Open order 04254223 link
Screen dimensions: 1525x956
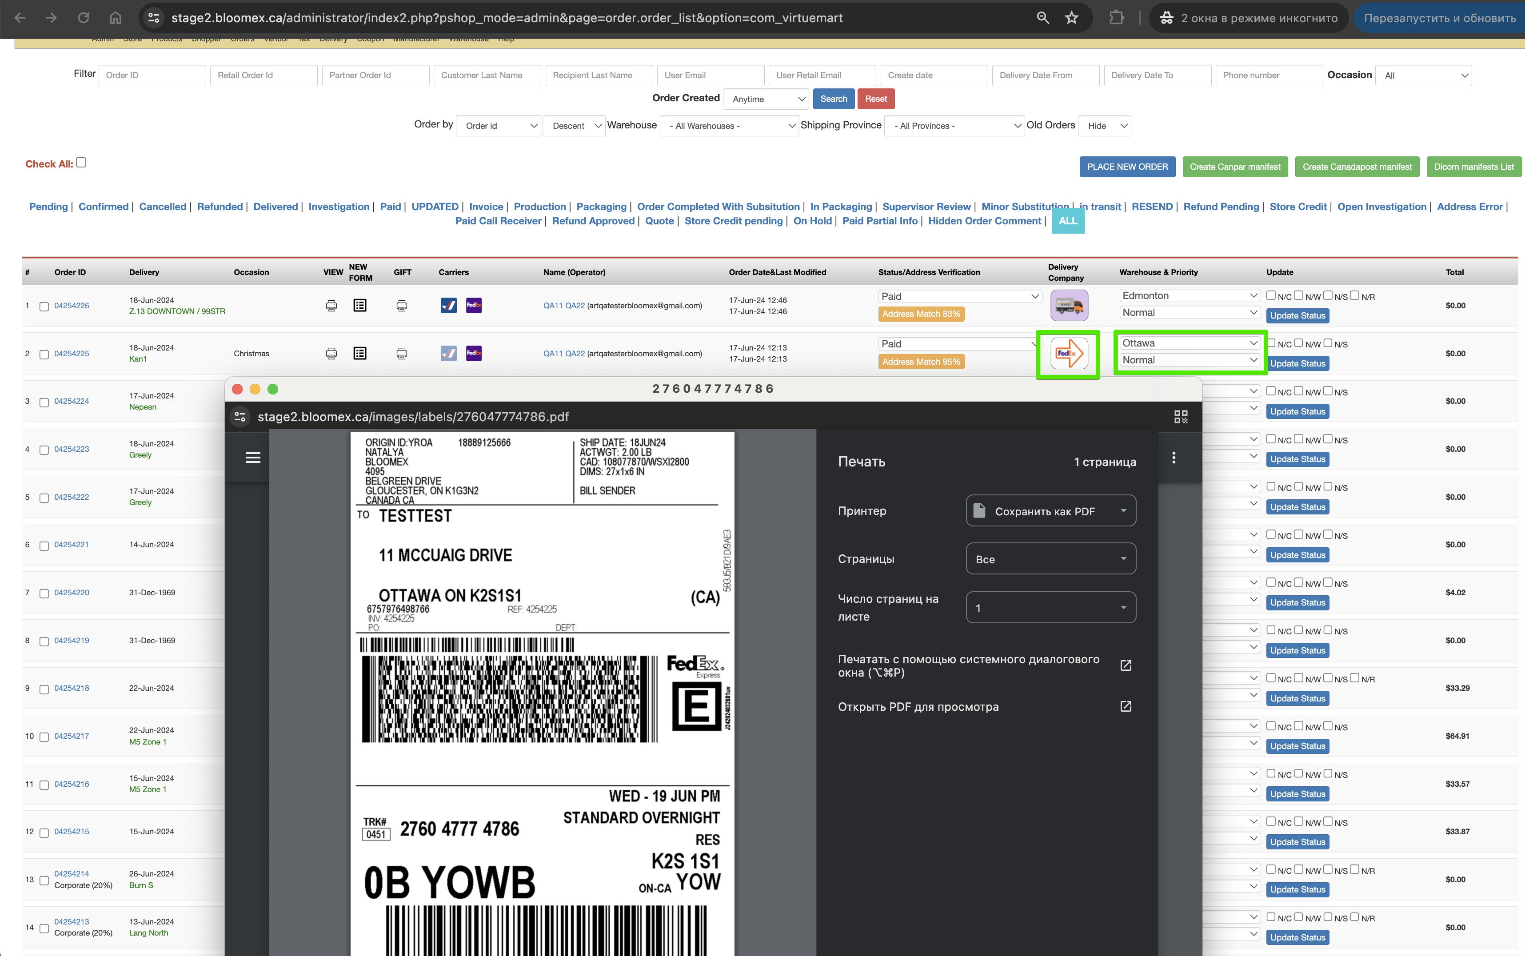(72, 449)
